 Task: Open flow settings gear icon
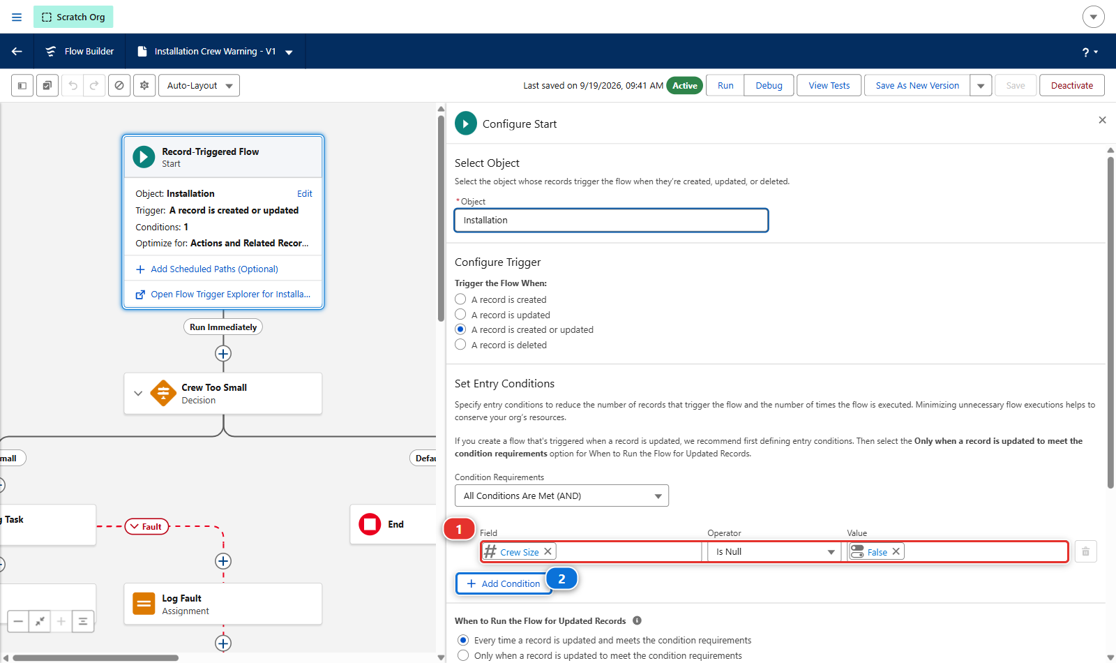click(x=144, y=85)
